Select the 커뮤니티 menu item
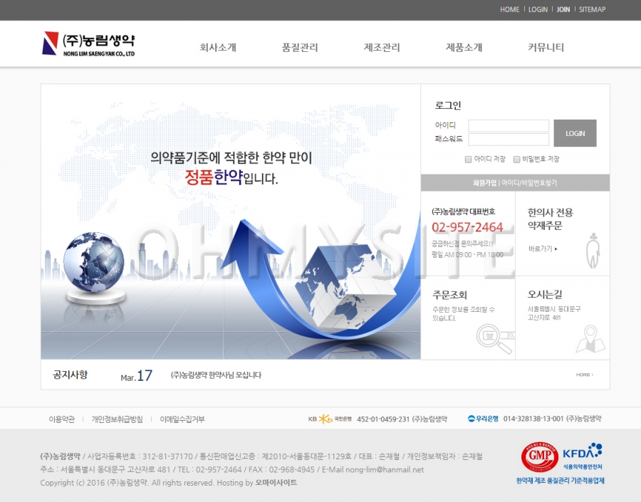Image resolution: width=641 pixels, height=502 pixels. [546, 48]
